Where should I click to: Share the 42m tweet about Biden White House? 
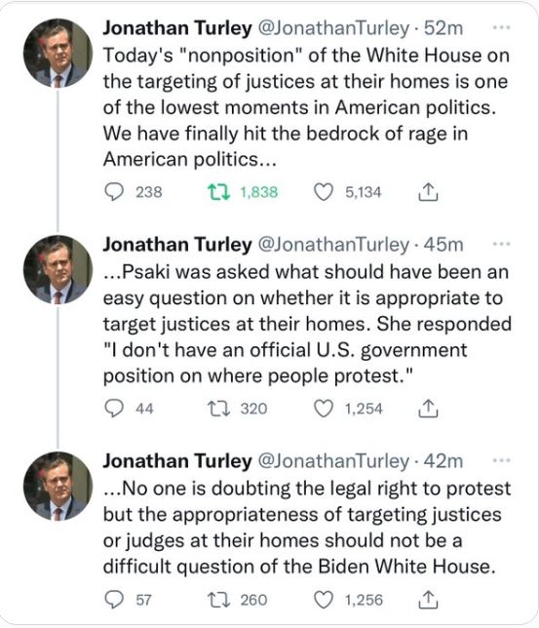coord(428,600)
